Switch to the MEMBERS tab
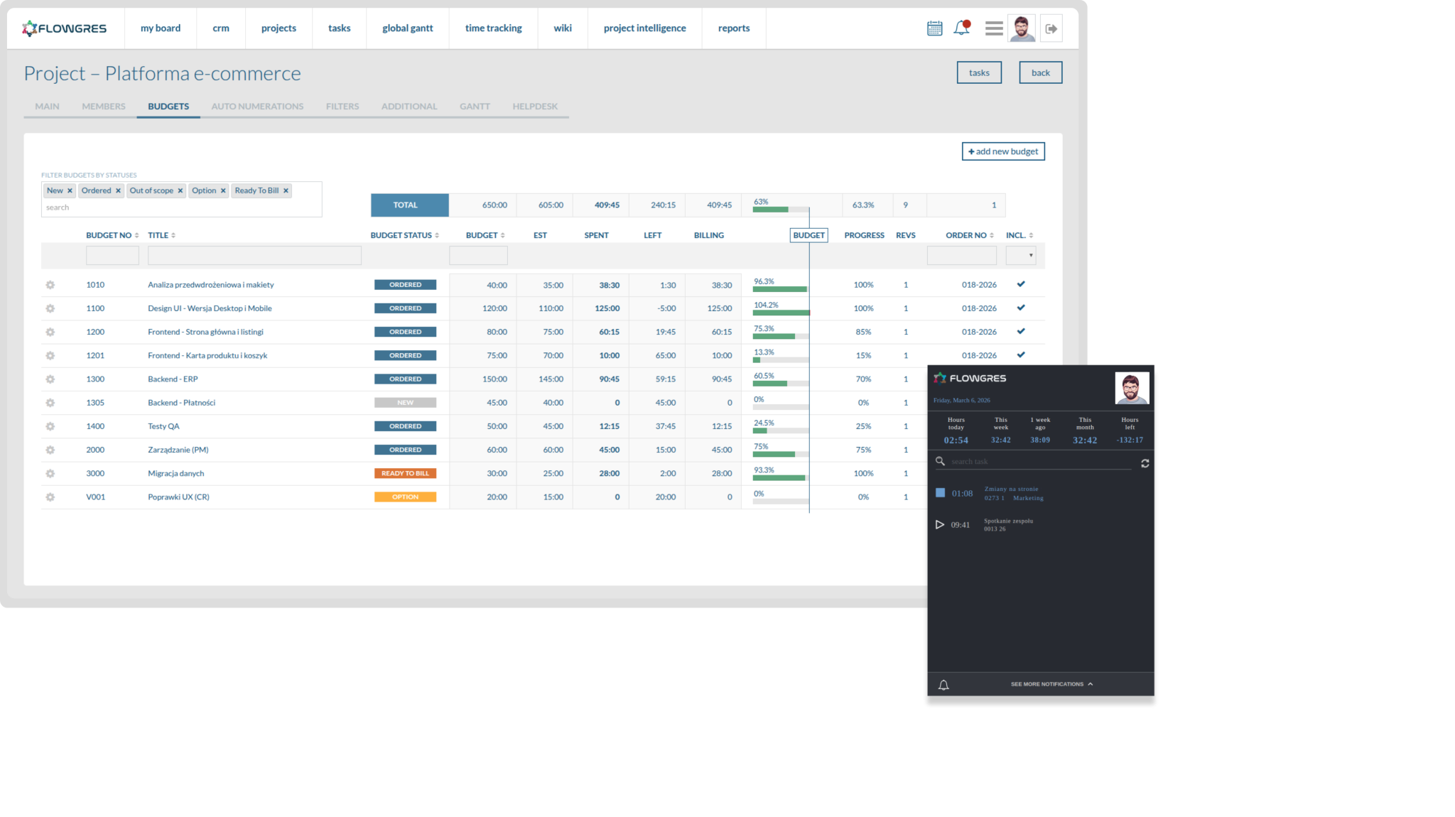 point(103,107)
